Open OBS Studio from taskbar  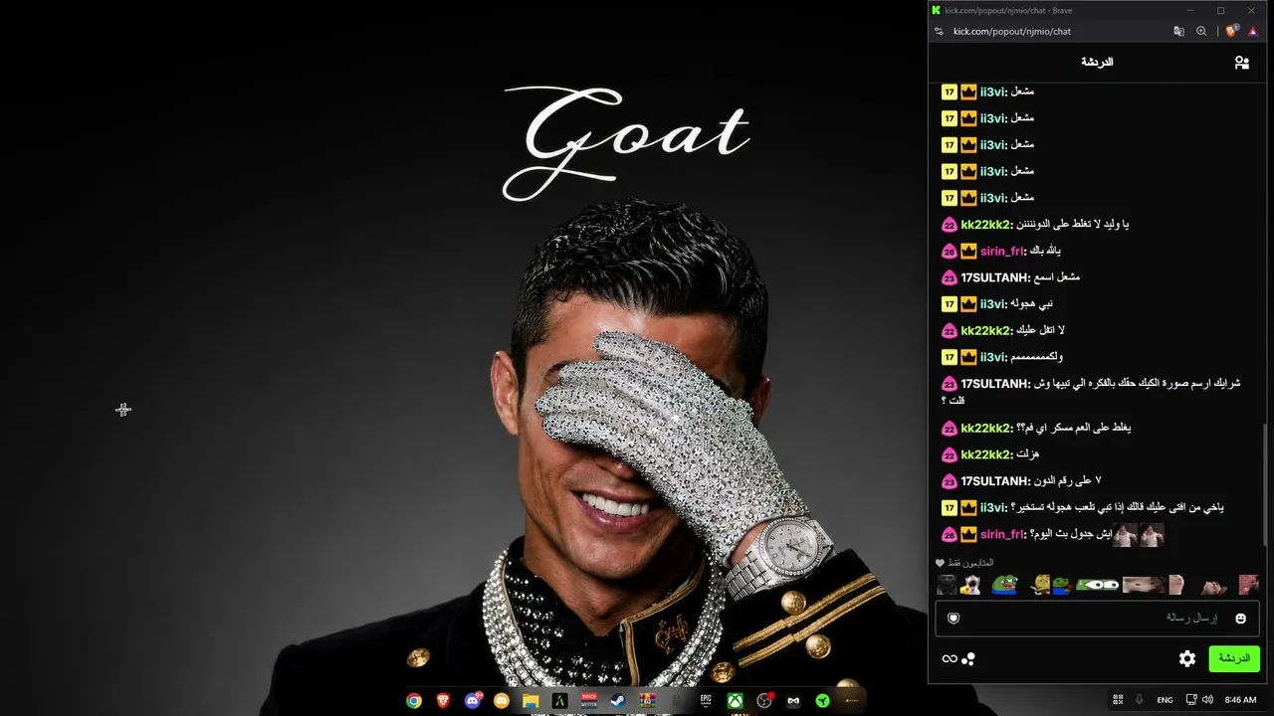[763, 701]
